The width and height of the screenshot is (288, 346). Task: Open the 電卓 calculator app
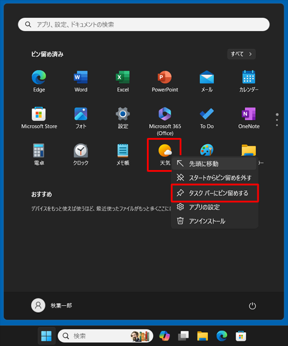click(39, 155)
